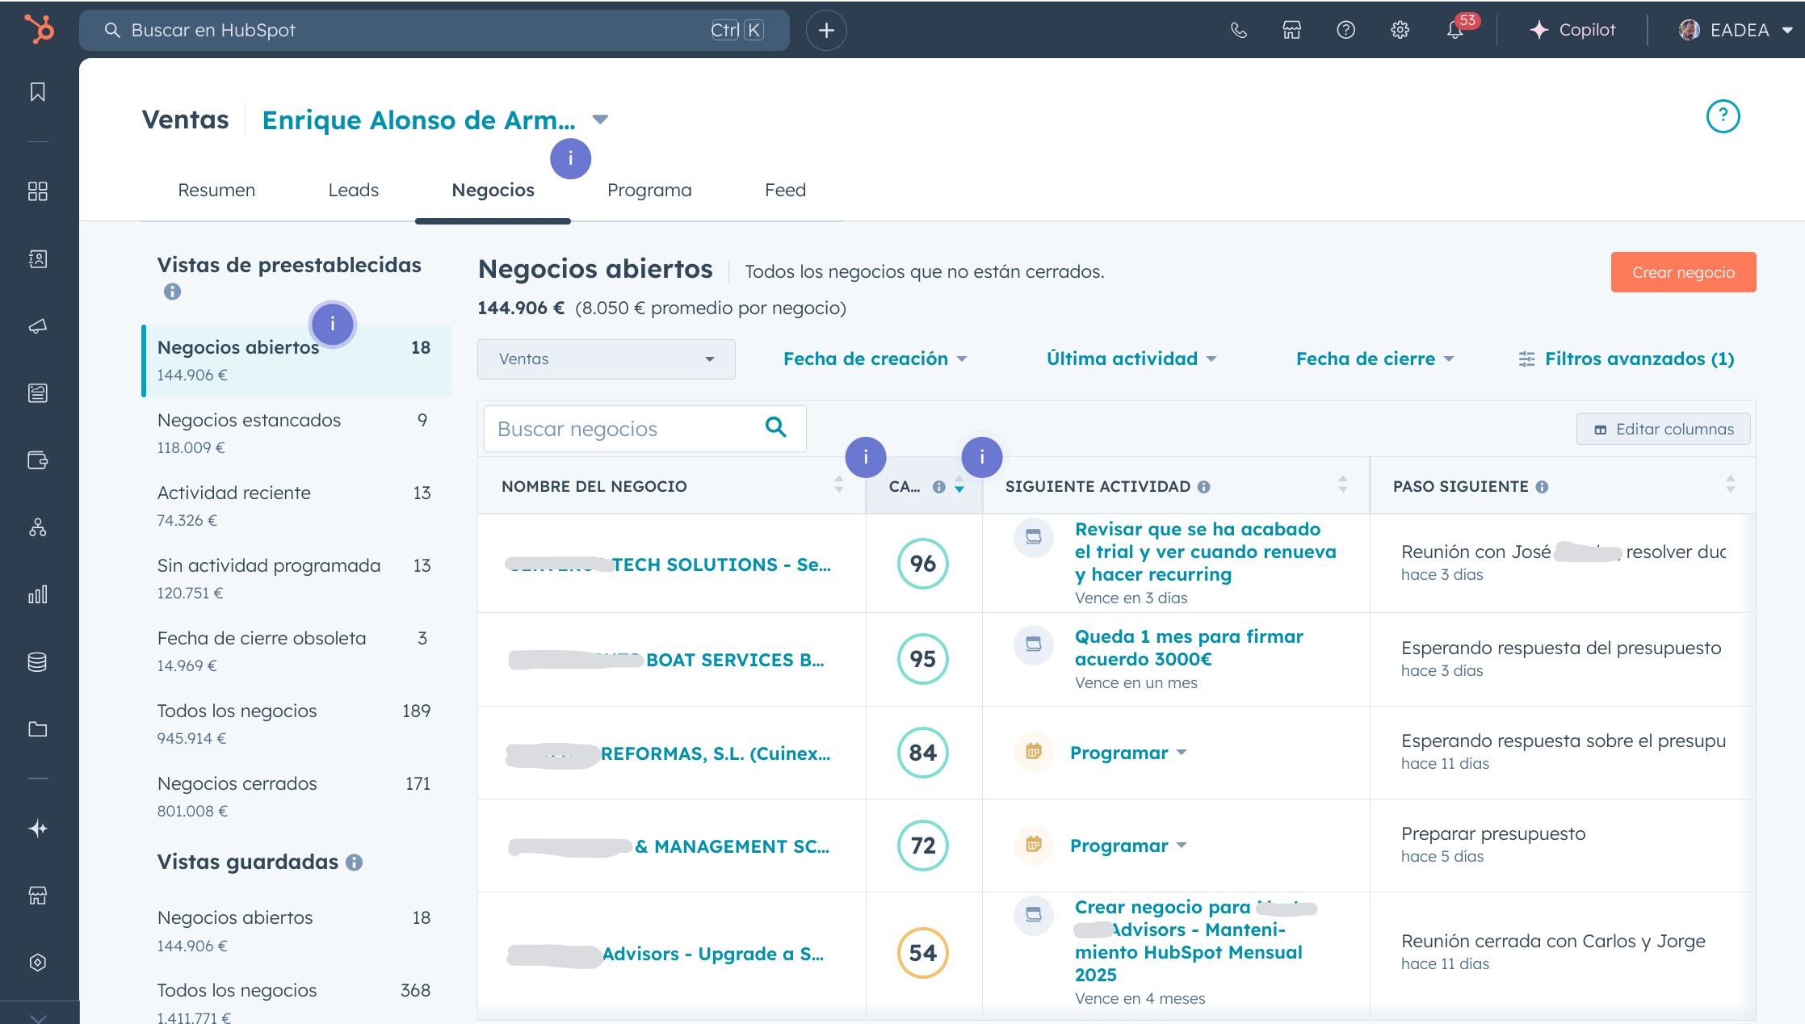Open the phone calling icon
This screenshot has height=1024, width=1805.
pyautogui.click(x=1238, y=30)
